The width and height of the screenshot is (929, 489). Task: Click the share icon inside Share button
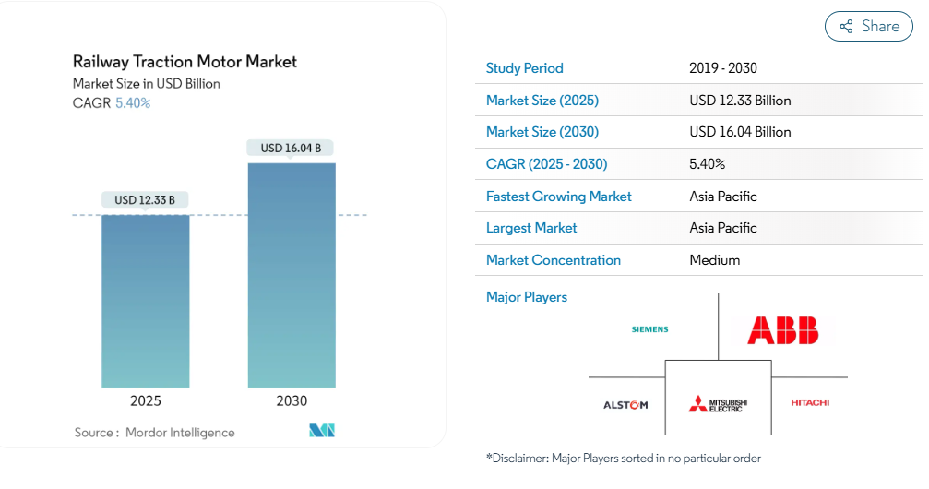(846, 27)
